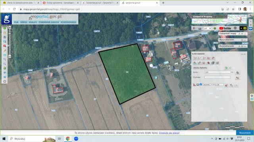
Task: Open the ANALIZY menu
Action: point(33,22)
